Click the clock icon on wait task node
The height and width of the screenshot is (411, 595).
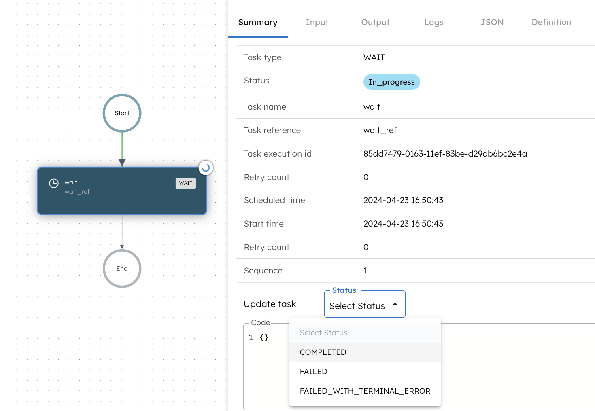(x=54, y=183)
